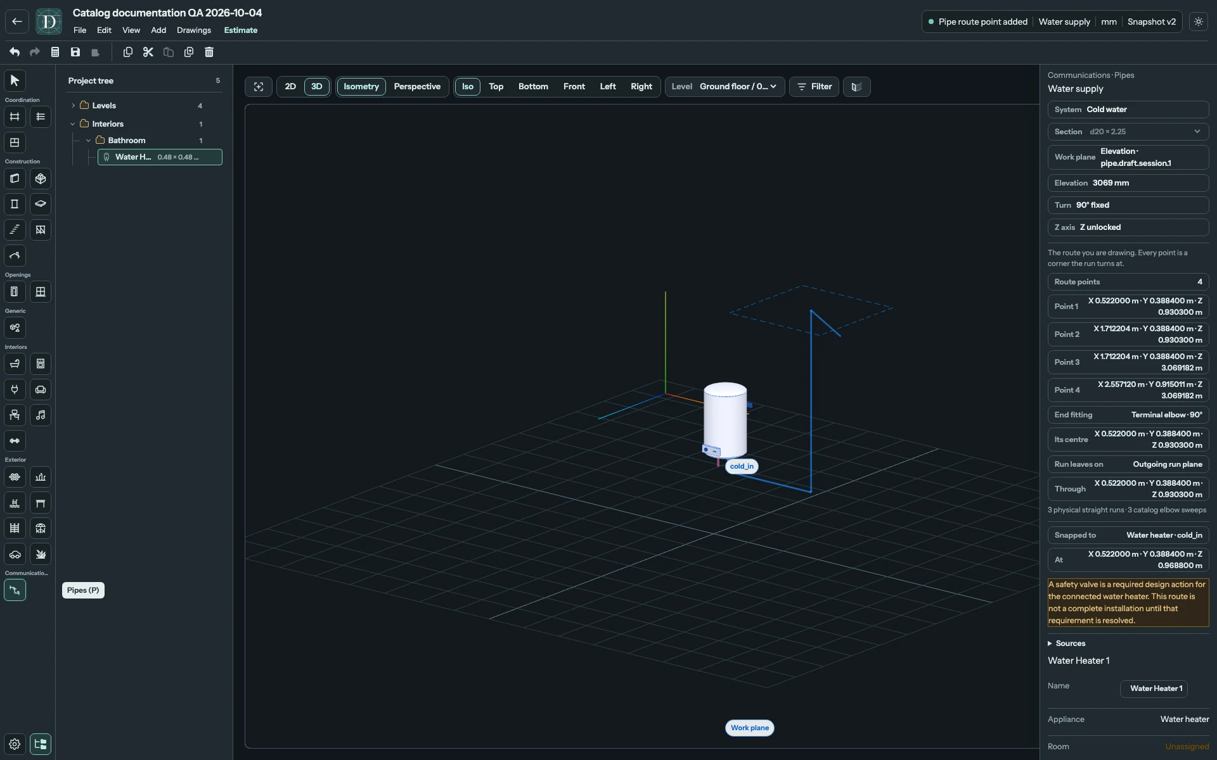
Task: Save with the floppy disk icon
Action: (x=75, y=52)
